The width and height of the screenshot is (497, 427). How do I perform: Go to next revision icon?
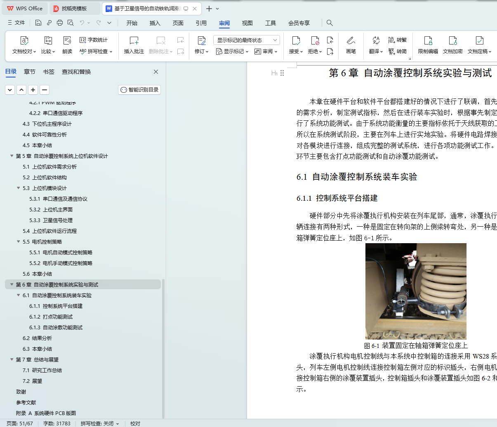330,52
